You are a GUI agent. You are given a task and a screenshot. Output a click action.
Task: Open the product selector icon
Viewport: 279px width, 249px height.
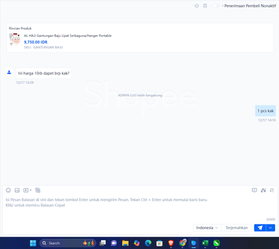click(x=38, y=190)
